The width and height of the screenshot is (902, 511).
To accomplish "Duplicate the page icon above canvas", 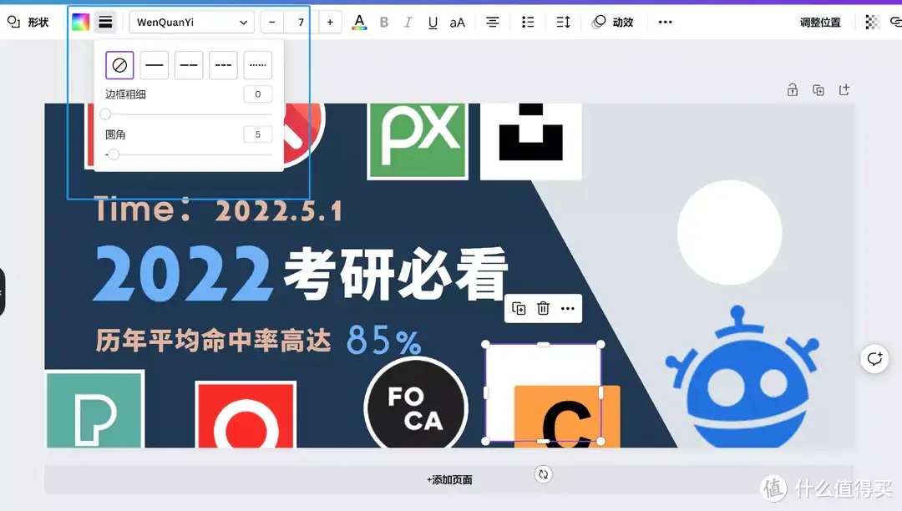I will coord(818,90).
